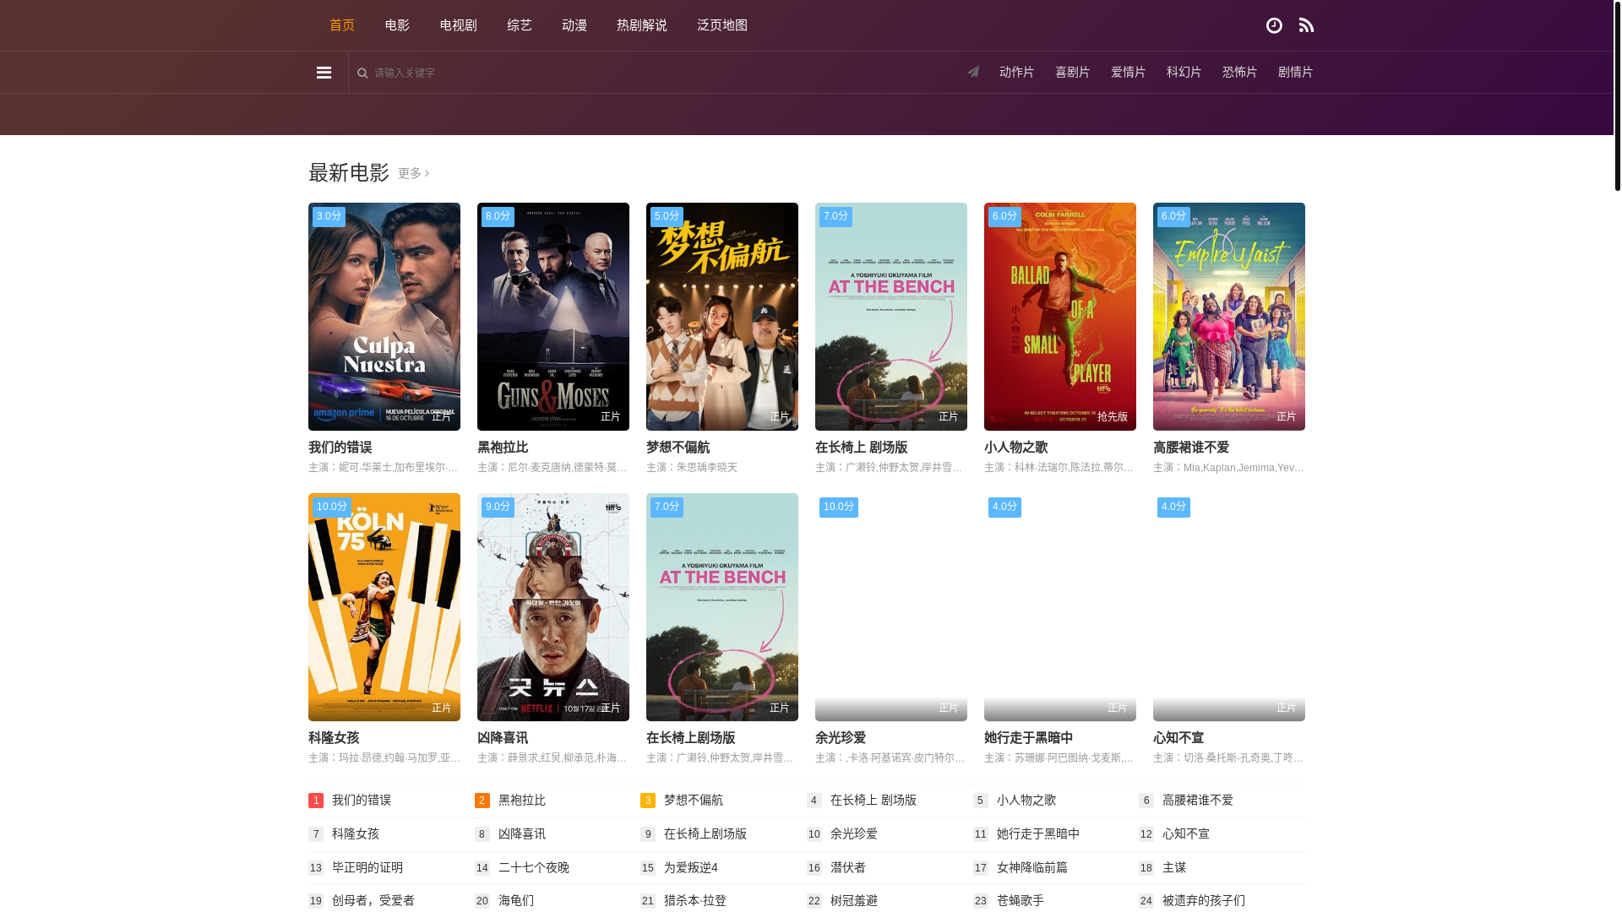Open ranked item 17 女神降临前篇

pos(1032,868)
